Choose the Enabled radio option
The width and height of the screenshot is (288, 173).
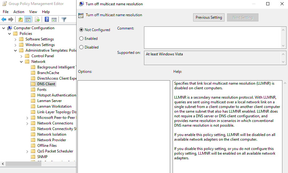(81, 39)
